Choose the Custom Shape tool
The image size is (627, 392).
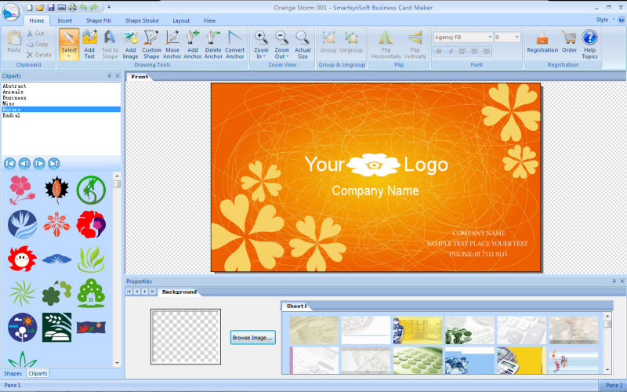point(151,44)
